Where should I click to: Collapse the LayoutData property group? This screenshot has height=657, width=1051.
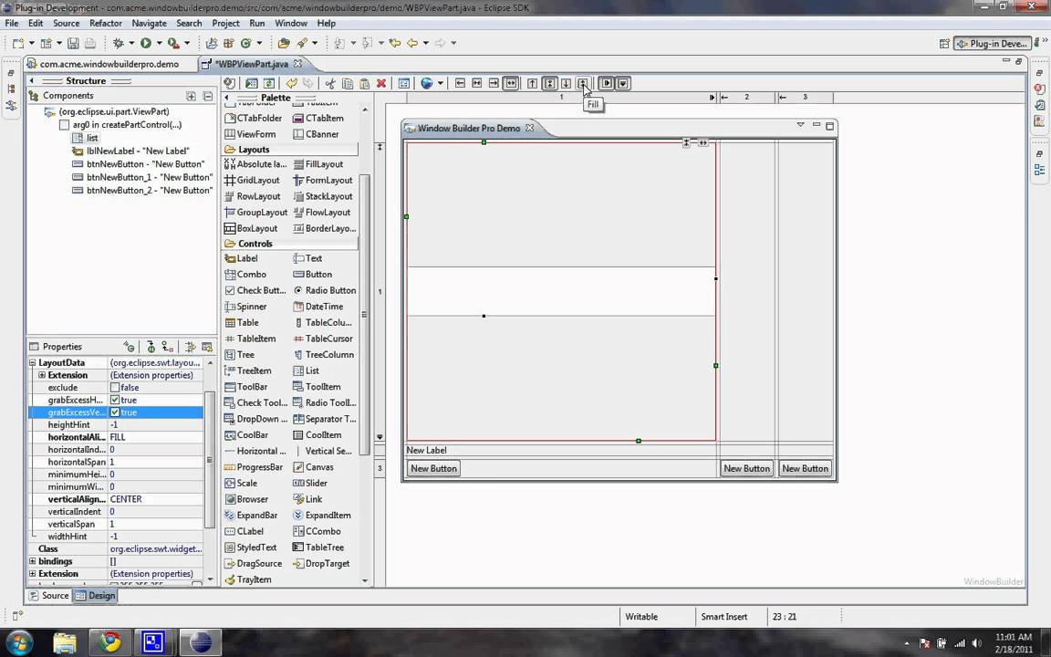pyautogui.click(x=32, y=362)
